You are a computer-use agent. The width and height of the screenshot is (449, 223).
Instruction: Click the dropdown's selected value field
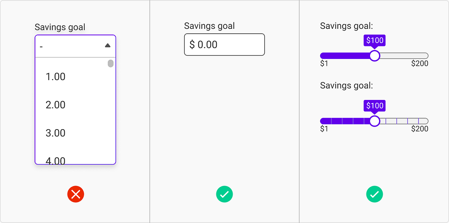pyautogui.click(x=69, y=46)
